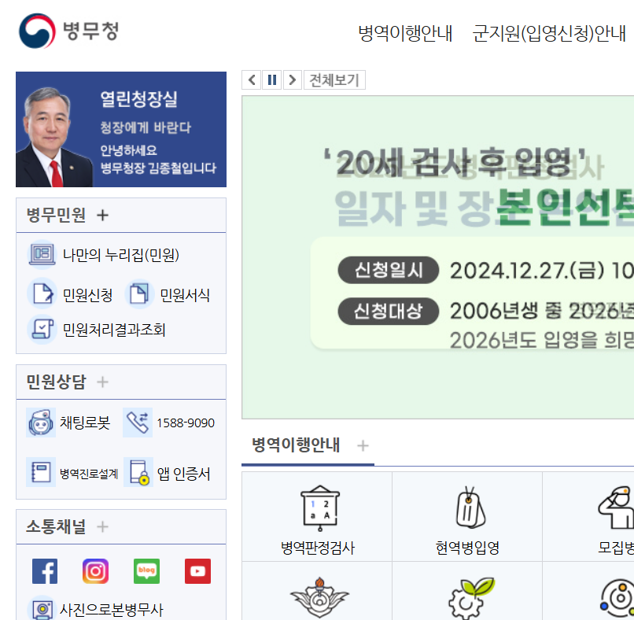The height and width of the screenshot is (620, 634).
Task: Click the 병무청 logo emblem
Action: click(37, 31)
